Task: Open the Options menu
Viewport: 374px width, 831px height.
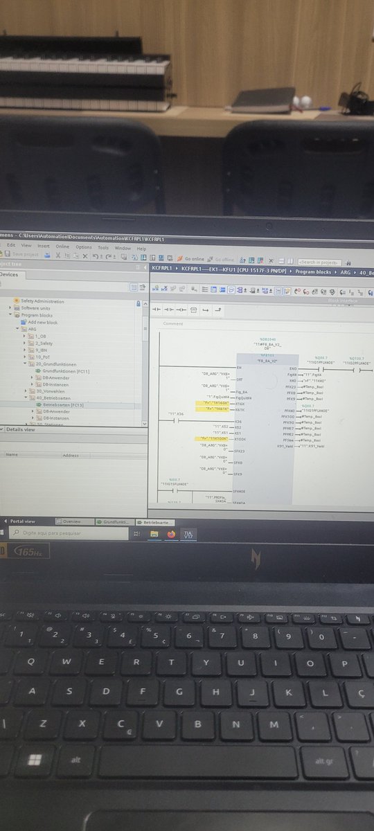Action: [84, 247]
